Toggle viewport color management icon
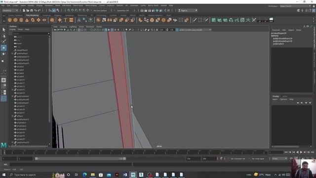The height and width of the screenshot is (178, 316). point(177,30)
